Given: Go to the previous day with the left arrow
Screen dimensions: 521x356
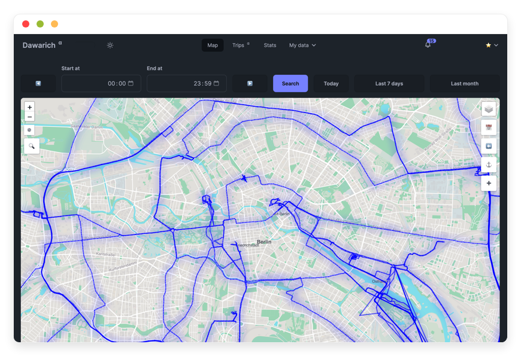Looking at the screenshot, I should (38, 83).
